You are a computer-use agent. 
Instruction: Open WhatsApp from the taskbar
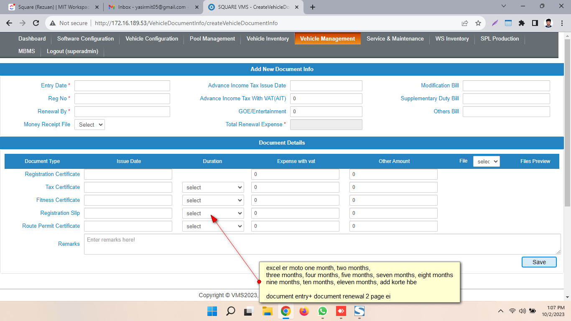[322, 311]
